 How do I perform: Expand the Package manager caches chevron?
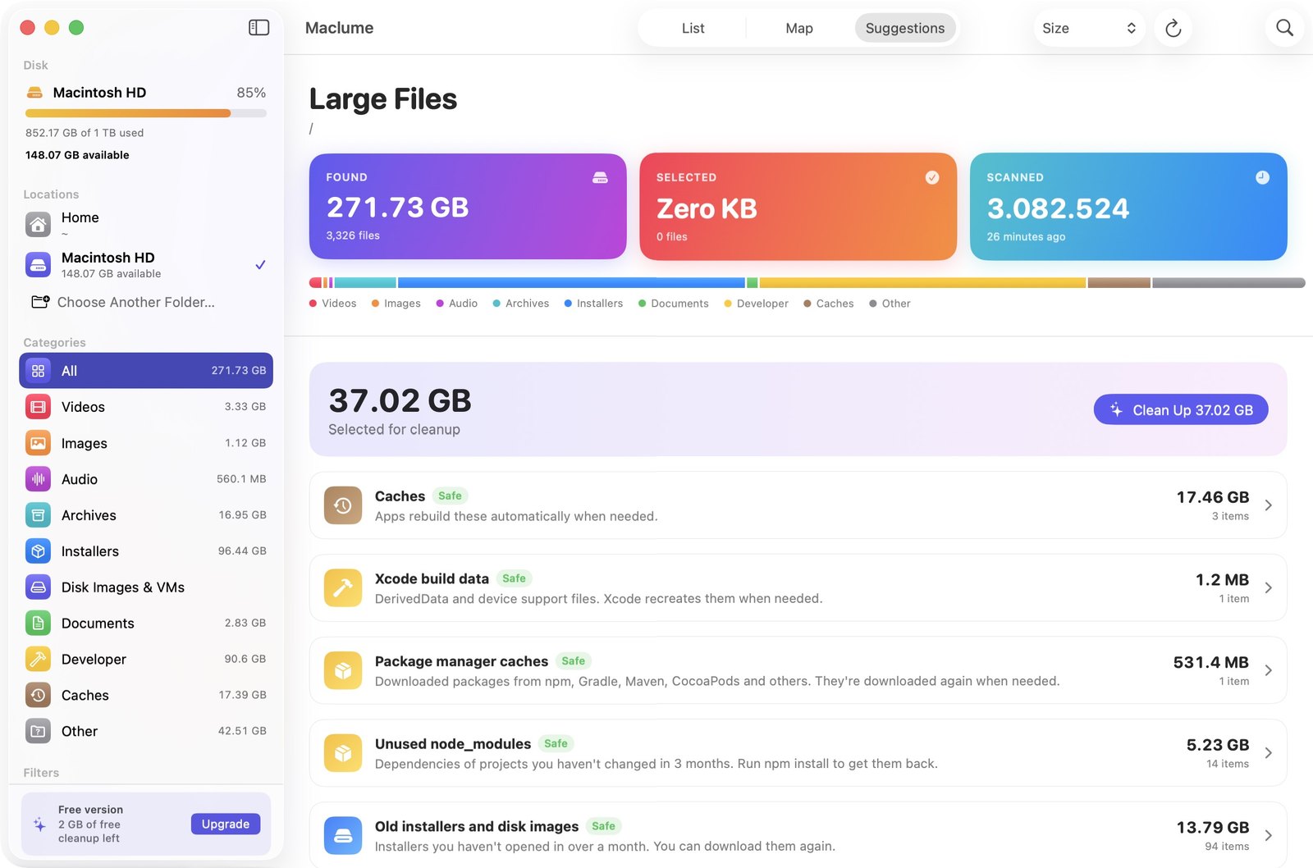[1269, 670]
